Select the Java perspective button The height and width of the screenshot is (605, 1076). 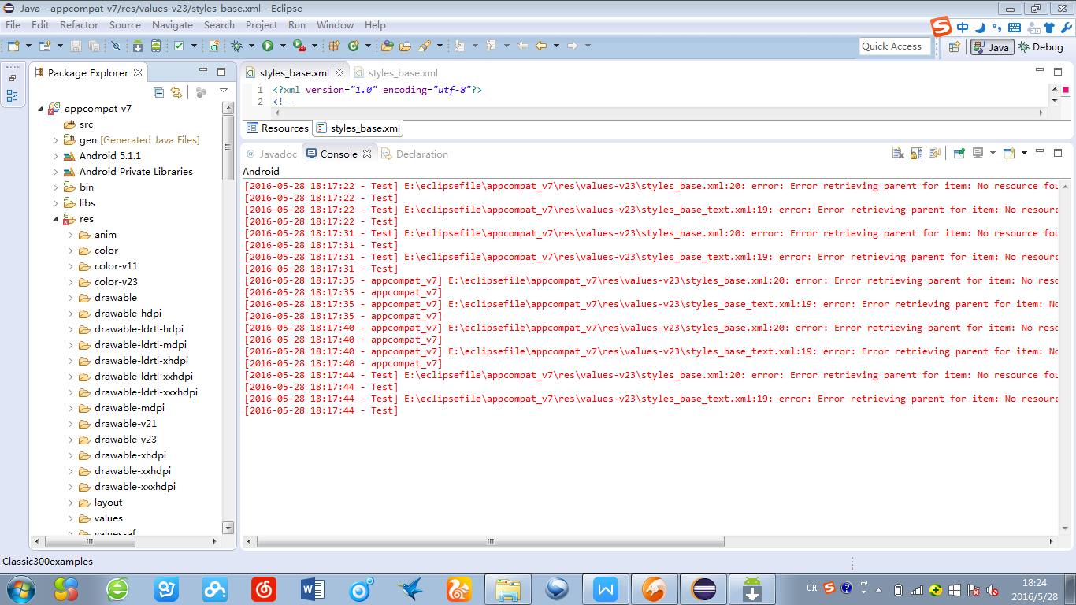tap(991, 47)
